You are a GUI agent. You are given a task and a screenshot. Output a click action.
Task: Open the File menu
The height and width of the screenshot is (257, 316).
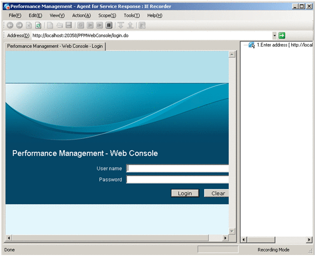click(x=15, y=15)
